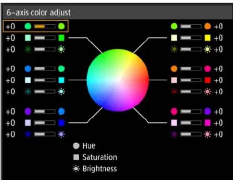Screen dimensions: 233x180
Task: Click the +0 value of the yellow hue row
Action: coord(218,26)
